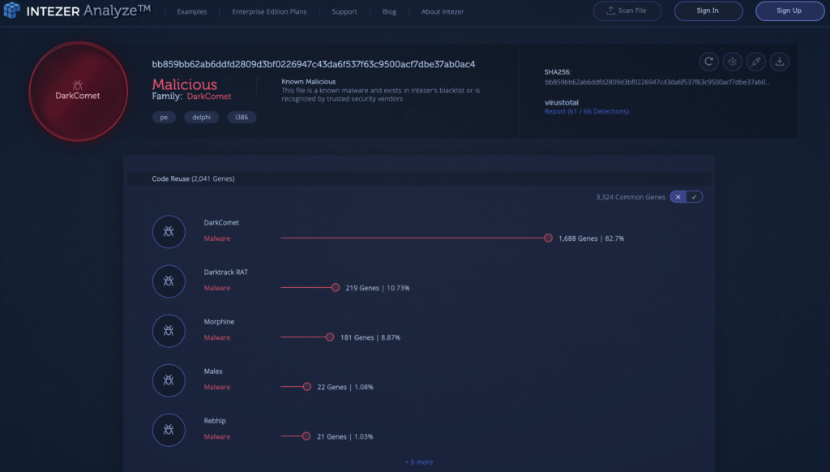Click the Rebhip gene bar marker
This screenshot has height=472, width=830.
306,436
